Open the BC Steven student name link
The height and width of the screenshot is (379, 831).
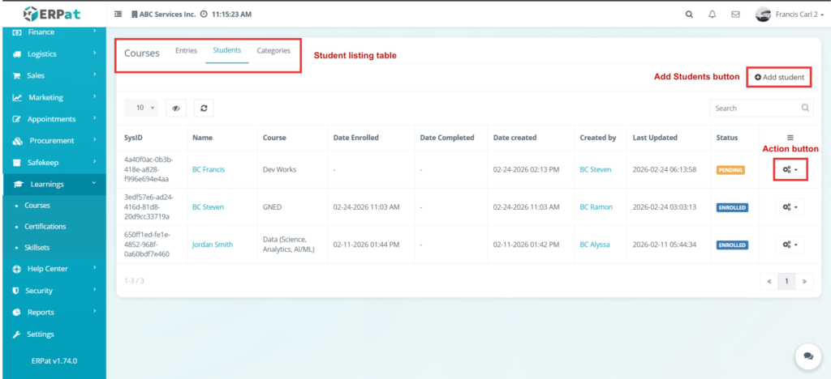pyautogui.click(x=208, y=207)
